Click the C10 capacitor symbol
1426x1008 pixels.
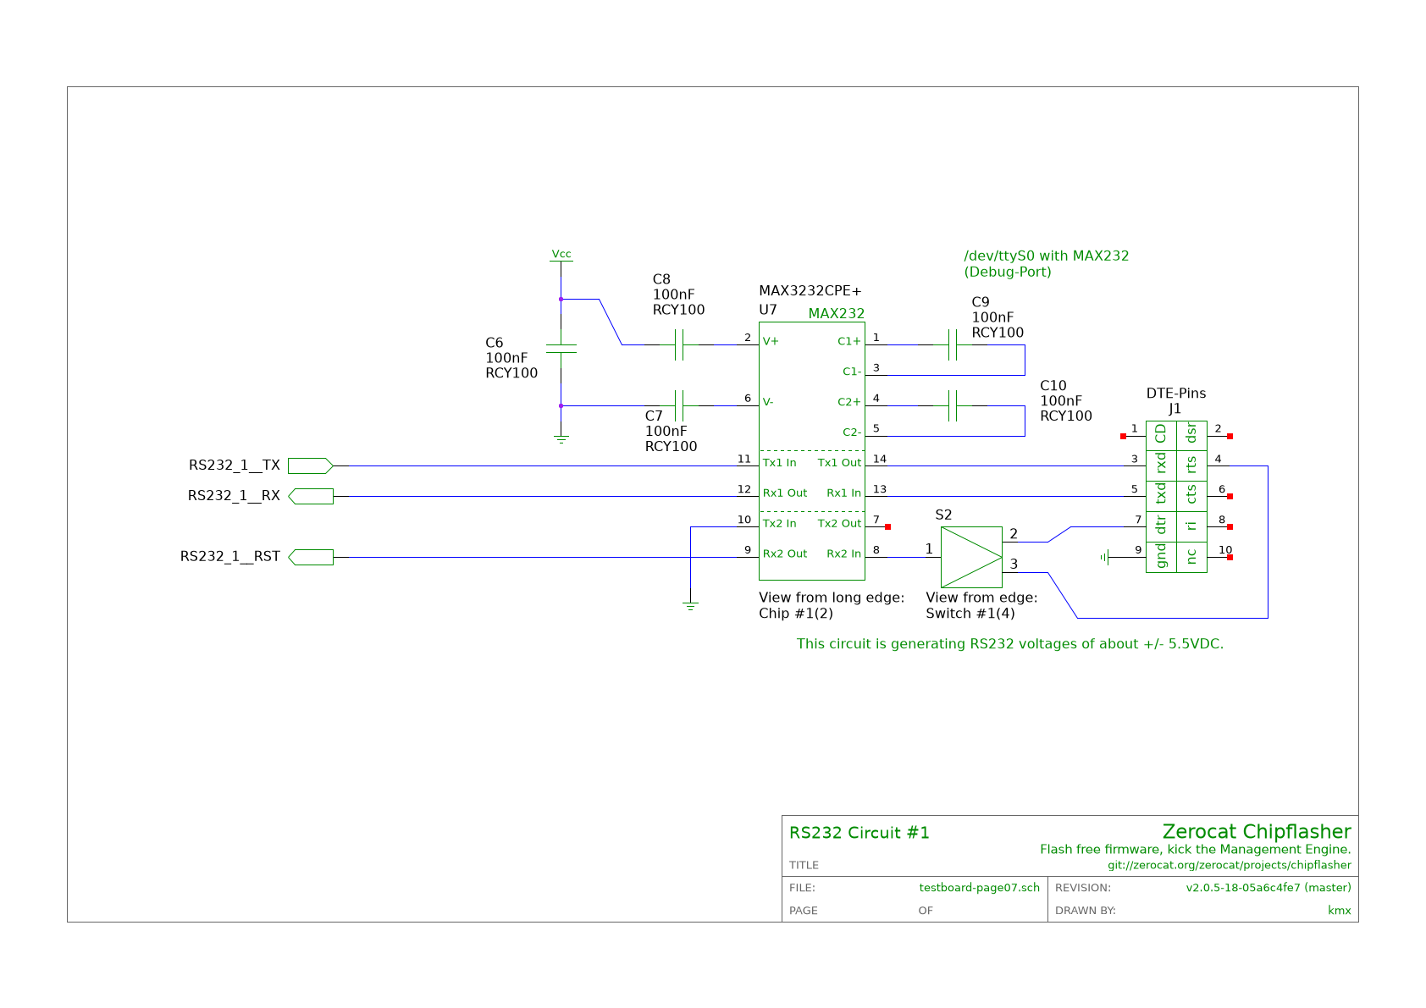(x=953, y=405)
